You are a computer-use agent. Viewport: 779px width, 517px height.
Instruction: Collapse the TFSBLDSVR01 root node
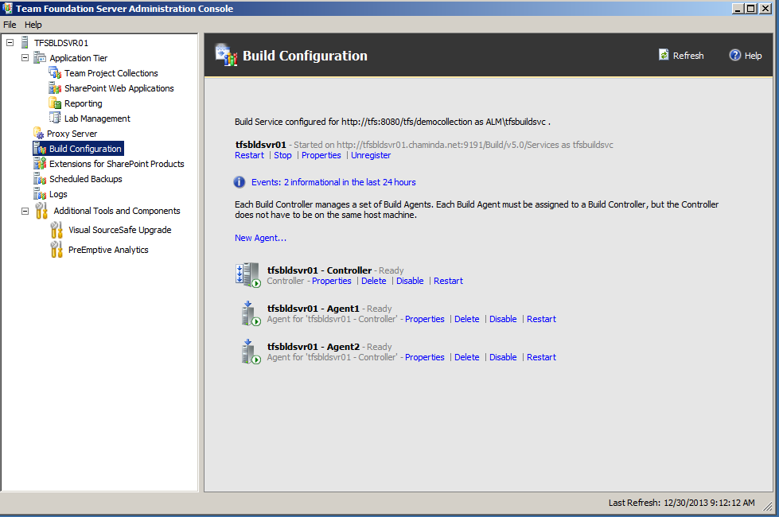click(x=10, y=42)
